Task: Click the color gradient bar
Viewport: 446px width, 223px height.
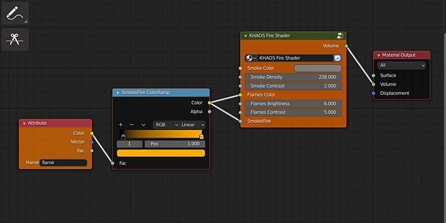Action: pos(161,134)
